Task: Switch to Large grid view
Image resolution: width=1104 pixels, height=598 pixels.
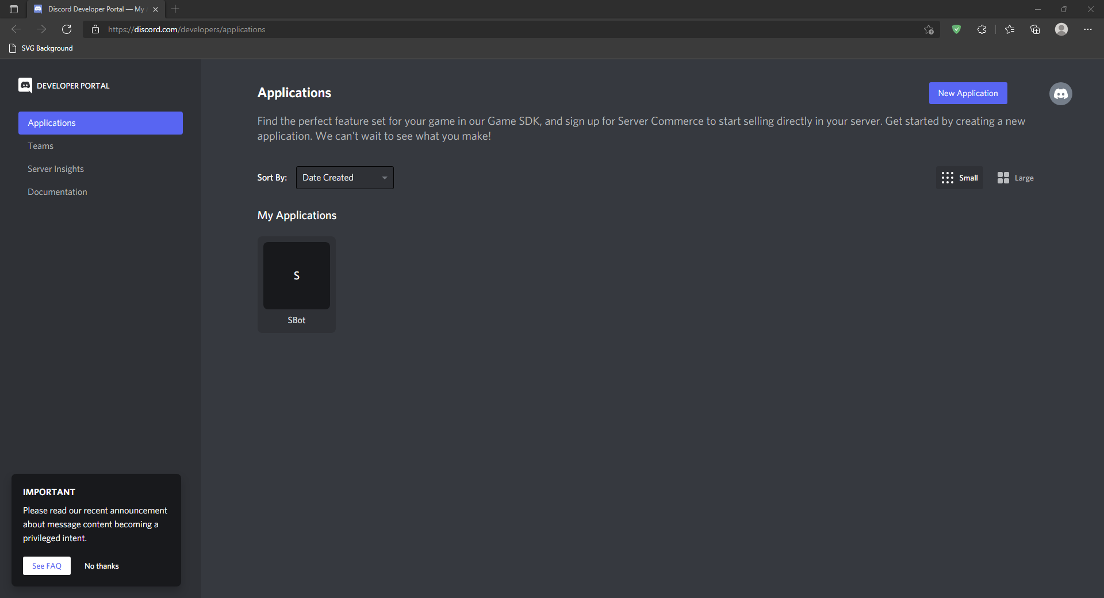Action: pos(1015,178)
